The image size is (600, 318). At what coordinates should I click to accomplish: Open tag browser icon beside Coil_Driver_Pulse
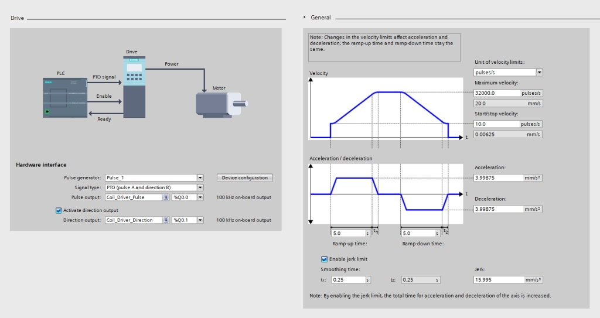click(x=166, y=197)
